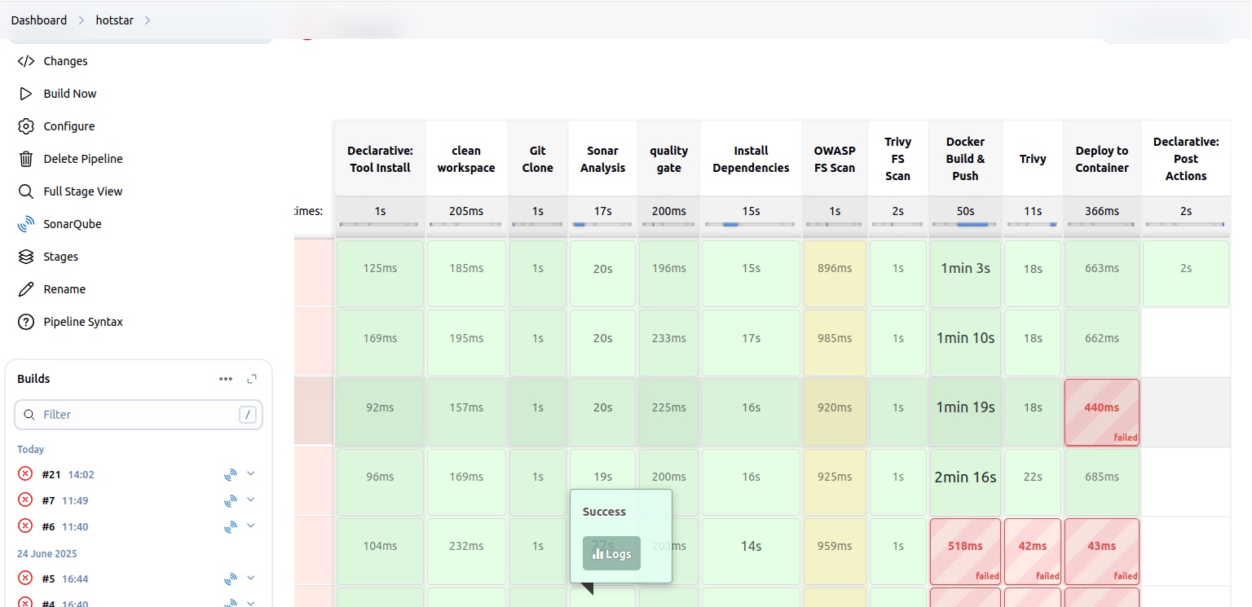Click the failed status icon of build #5
The image size is (1252, 607).
25,578
